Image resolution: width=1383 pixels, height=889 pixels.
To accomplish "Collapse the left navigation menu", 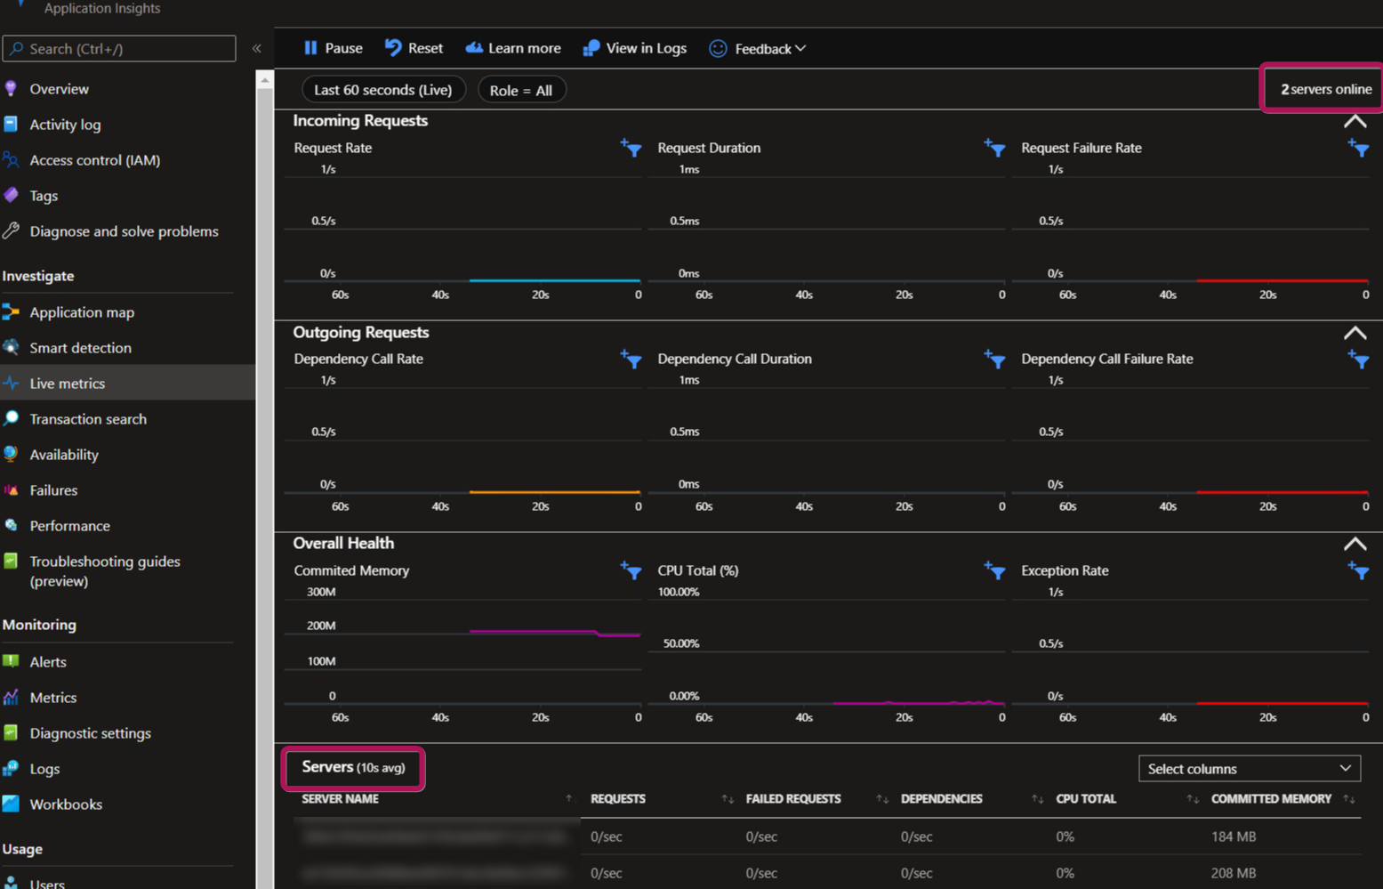I will point(257,49).
